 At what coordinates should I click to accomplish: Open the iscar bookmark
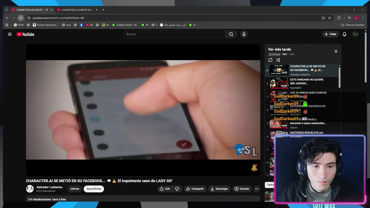66,25
